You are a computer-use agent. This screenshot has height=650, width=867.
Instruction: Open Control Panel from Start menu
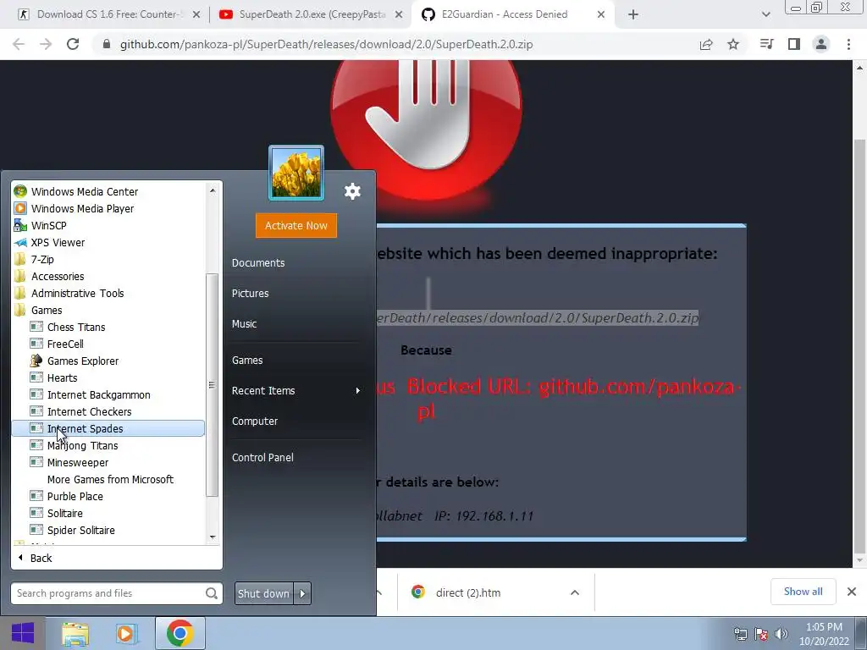[x=262, y=458]
